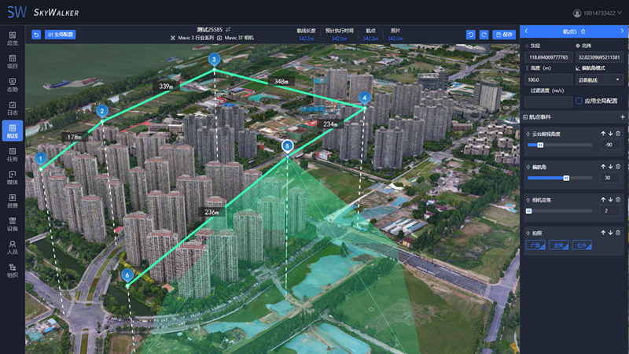The image size is (629, 354).
Task: Toggle the 广角 photo option
Action: [x=535, y=245]
